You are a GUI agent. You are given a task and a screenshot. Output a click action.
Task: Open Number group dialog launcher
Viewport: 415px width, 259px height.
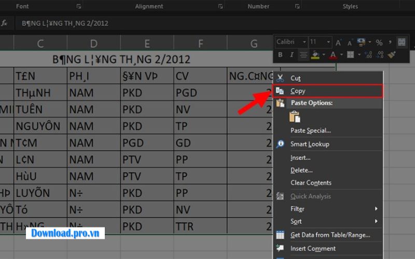[x=297, y=6]
